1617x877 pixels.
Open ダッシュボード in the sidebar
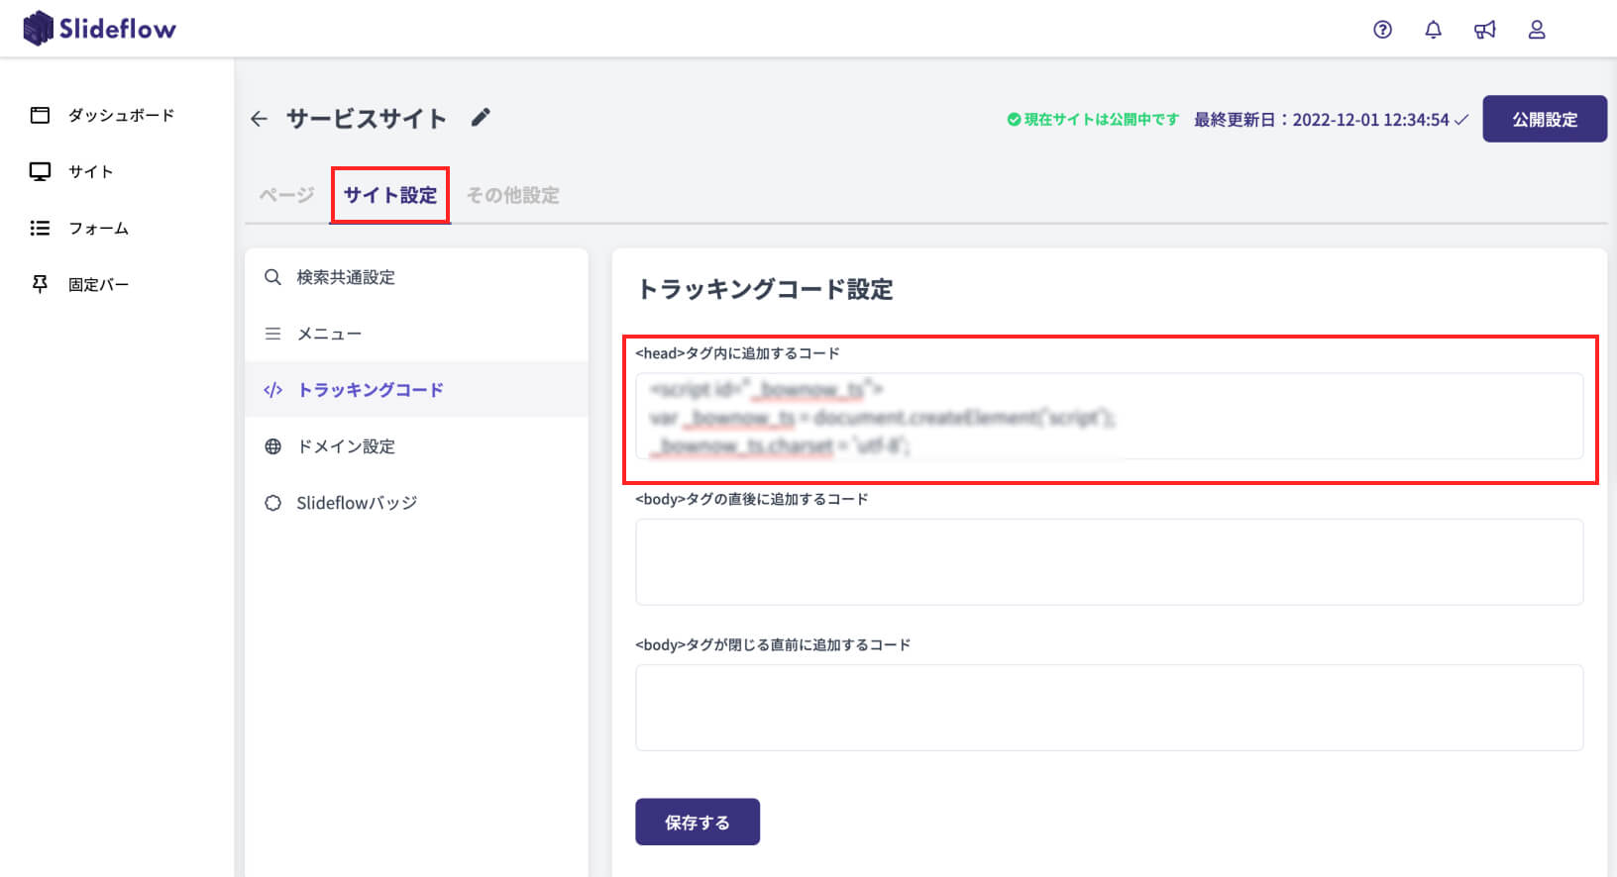pos(120,115)
